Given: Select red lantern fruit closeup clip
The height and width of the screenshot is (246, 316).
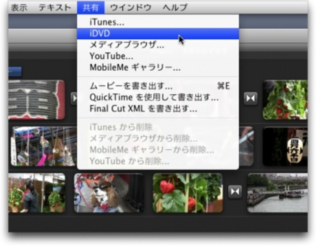Looking at the screenshot, I should [x=187, y=193].
